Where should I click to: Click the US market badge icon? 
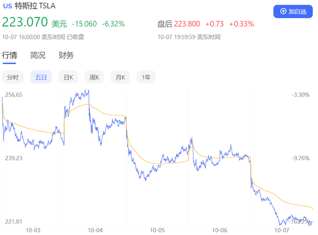[8, 7]
